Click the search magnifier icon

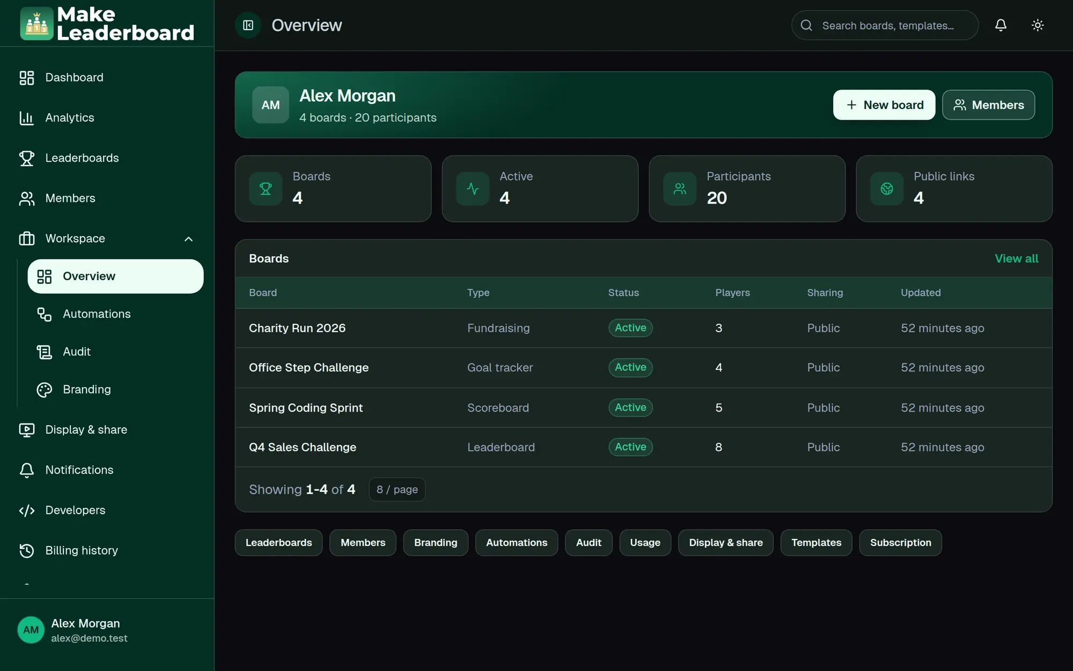pyautogui.click(x=806, y=25)
